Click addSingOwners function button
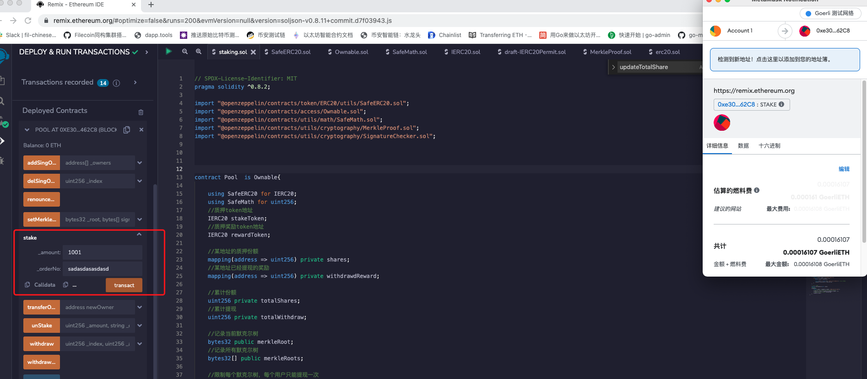Viewport: 867px width, 379px height. click(x=42, y=163)
